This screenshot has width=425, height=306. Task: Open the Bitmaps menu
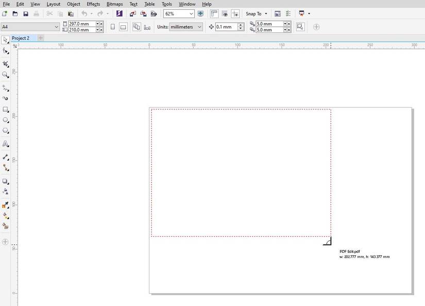[115, 4]
